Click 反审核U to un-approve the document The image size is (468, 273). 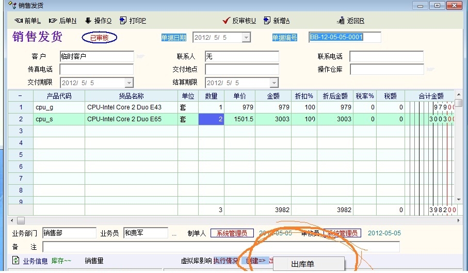pos(239,21)
